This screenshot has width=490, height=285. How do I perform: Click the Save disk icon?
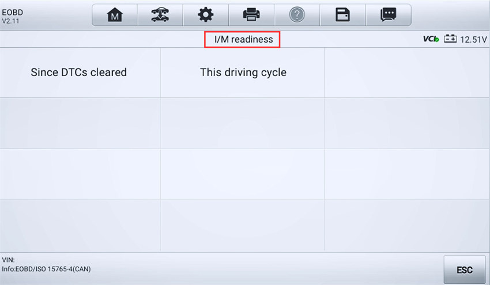point(342,15)
